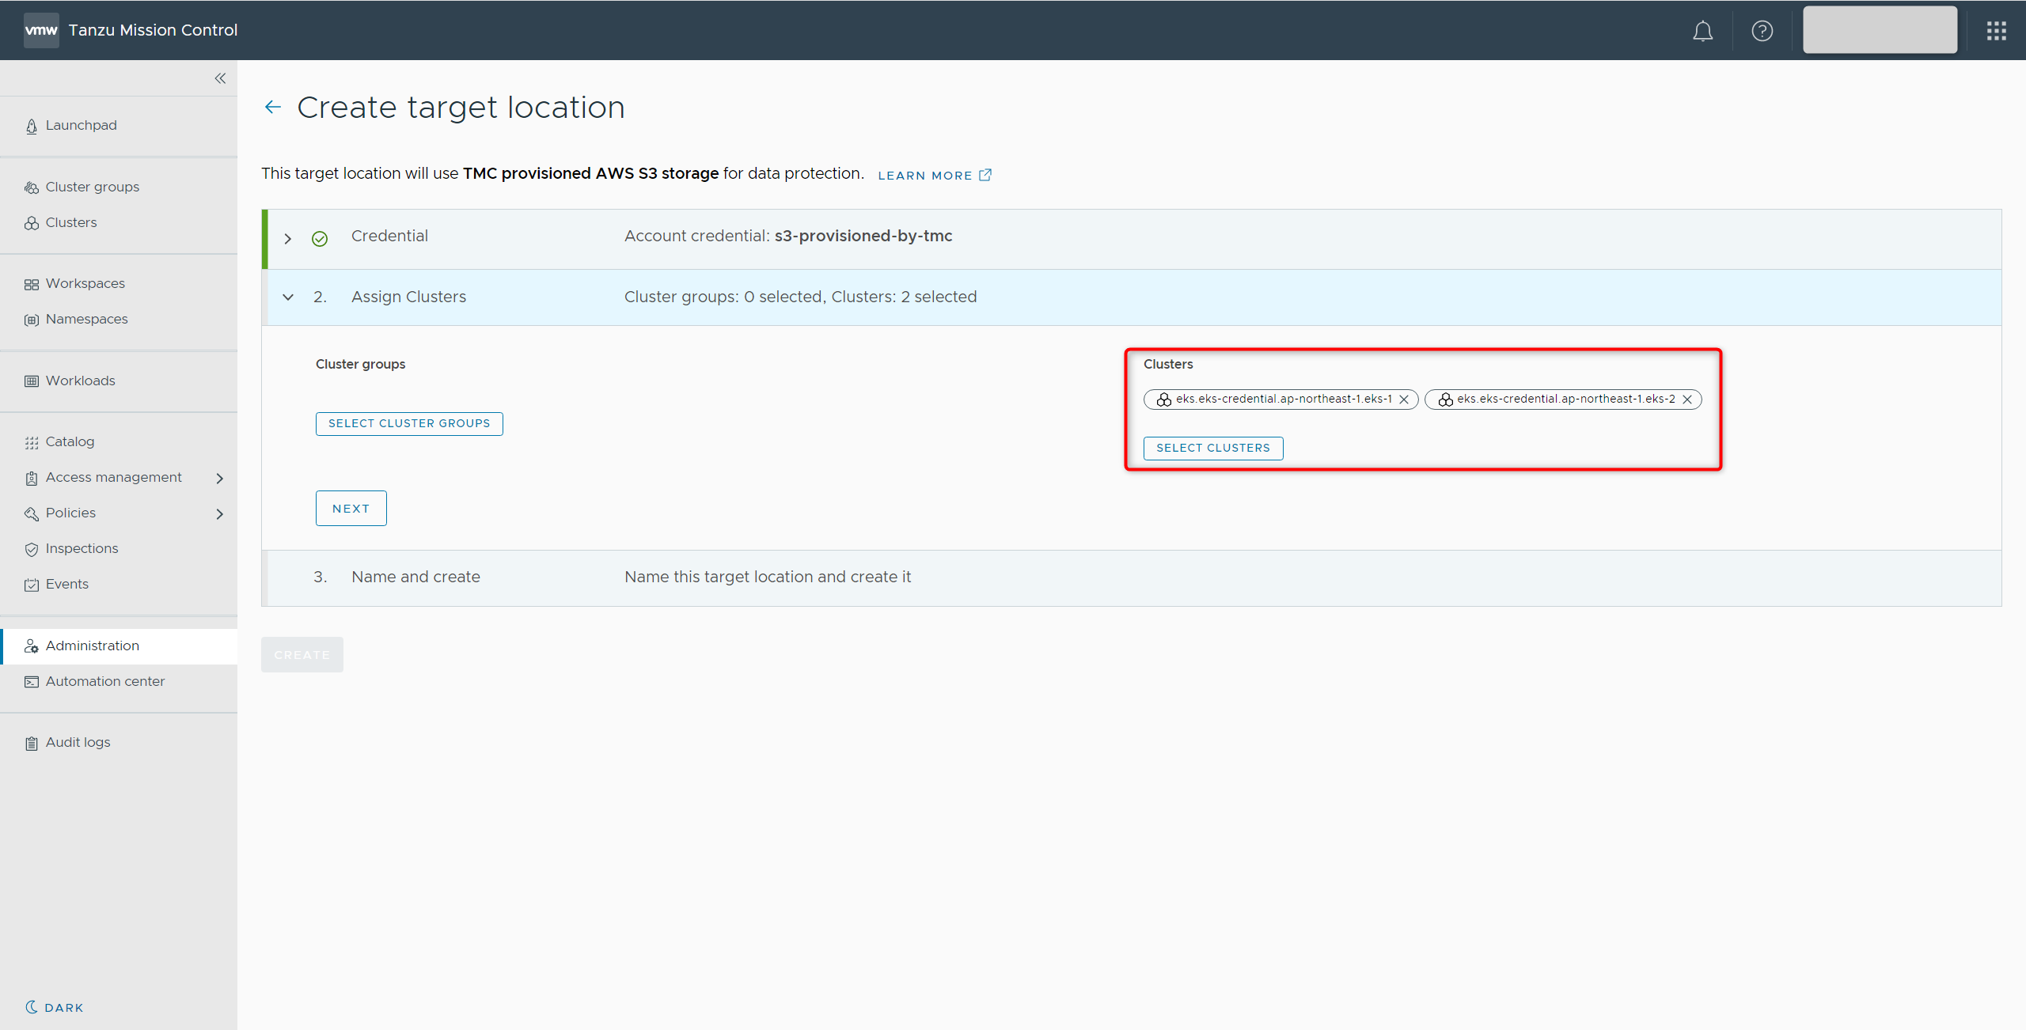Screen dimensions: 2026x1030
Task: Click the help question mark icon
Action: click(x=1762, y=31)
